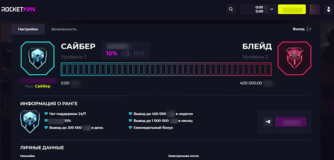Switch to the Безопасность tab

64,29
